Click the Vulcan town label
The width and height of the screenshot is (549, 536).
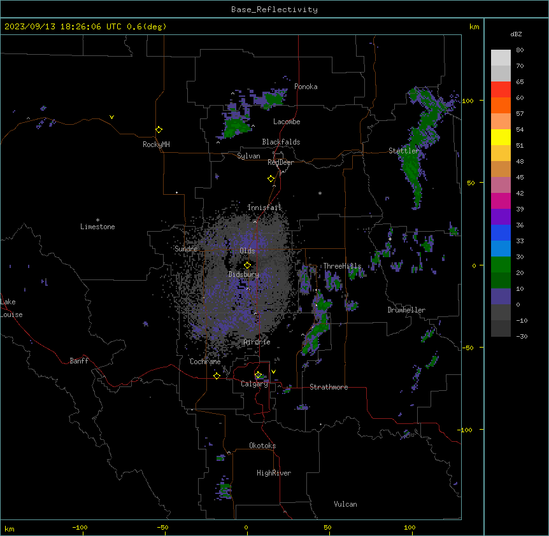point(345,504)
